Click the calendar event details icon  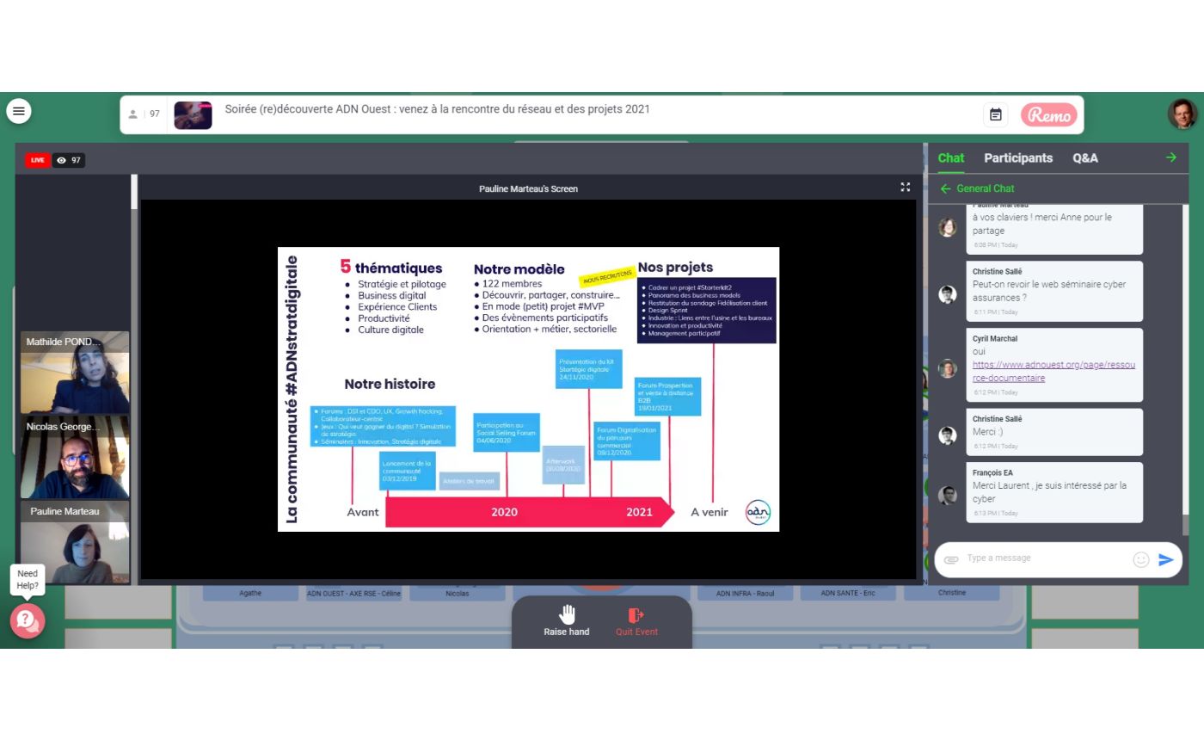[x=995, y=114]
